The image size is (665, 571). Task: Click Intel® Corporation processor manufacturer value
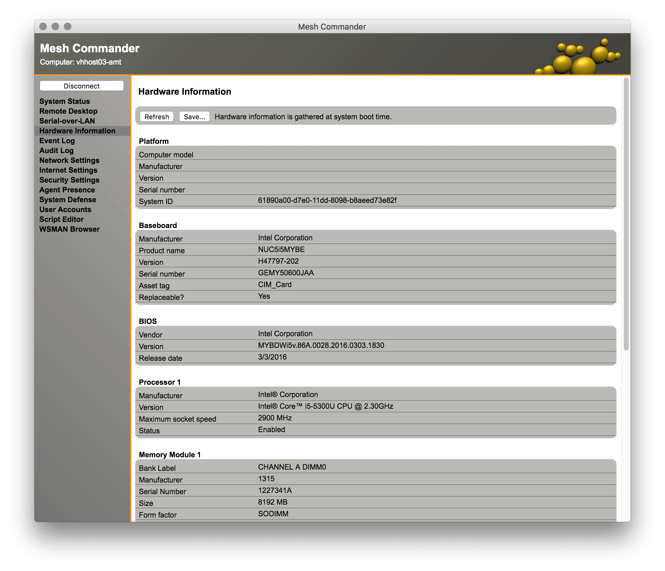288,395
